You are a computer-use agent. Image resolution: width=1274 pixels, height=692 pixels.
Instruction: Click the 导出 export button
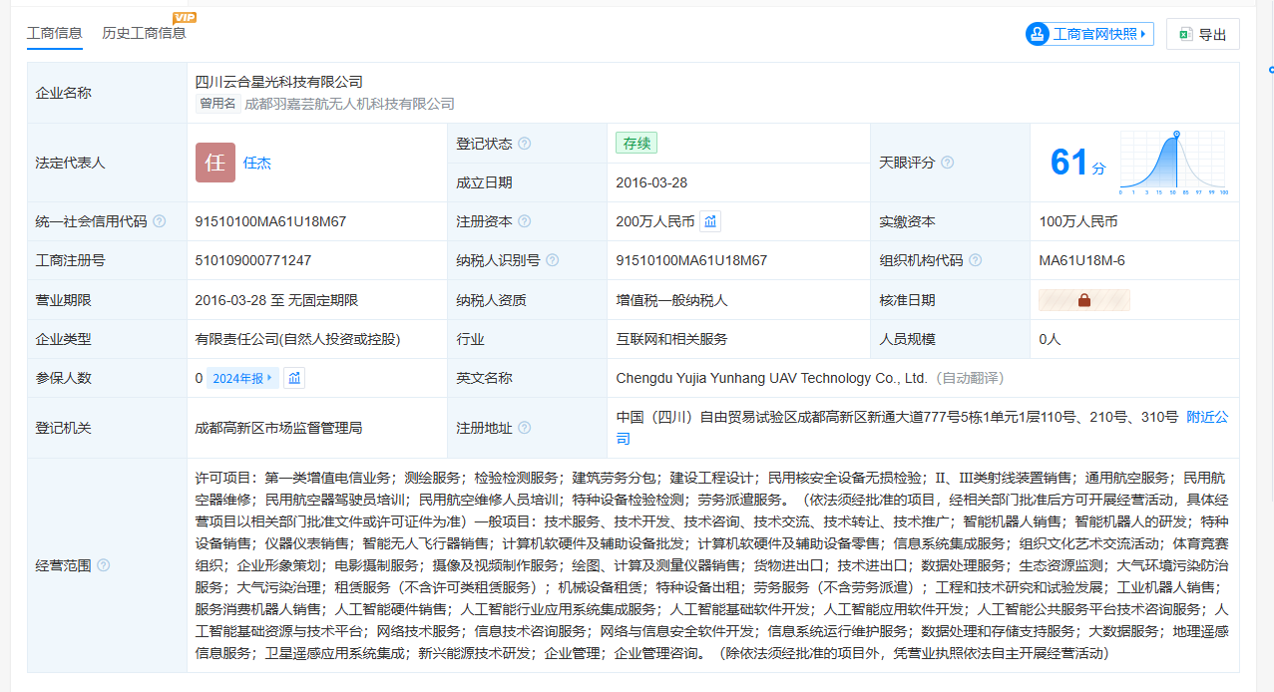coord(1202,34)
